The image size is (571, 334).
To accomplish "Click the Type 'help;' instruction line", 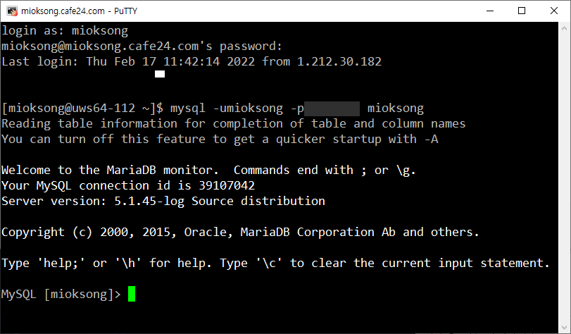I will pyautogui.click(x=275, y=263).
